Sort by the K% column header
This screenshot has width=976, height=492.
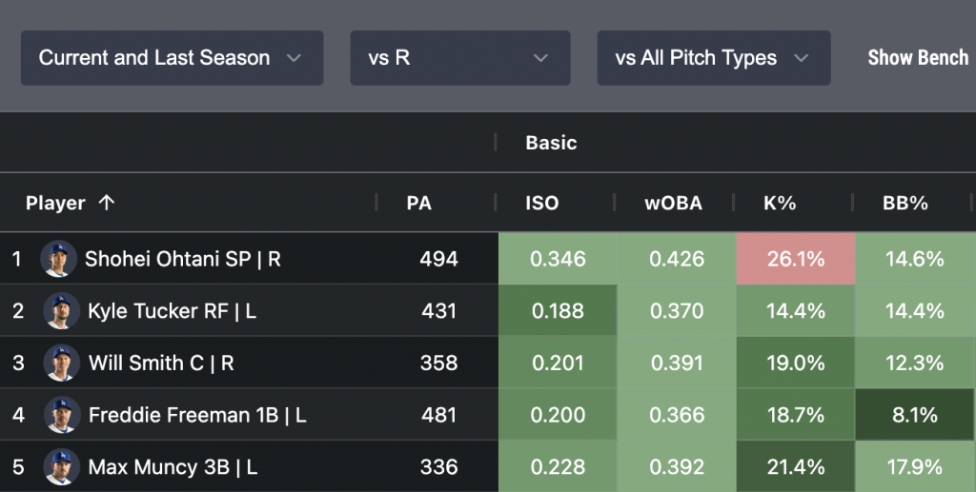pyautogui.click(x=780, y=203)
